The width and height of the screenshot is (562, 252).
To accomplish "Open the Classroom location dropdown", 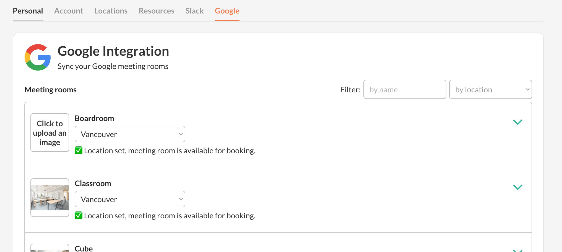I will 130,199.
